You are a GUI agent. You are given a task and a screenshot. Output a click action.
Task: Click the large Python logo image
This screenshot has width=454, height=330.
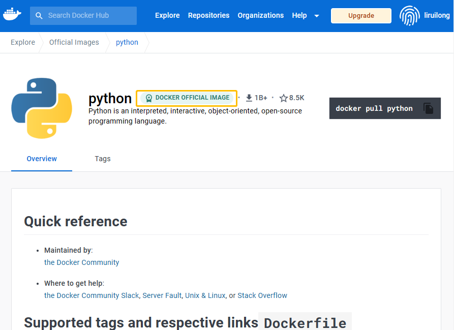pyautogui.click(x=42, y=108)
